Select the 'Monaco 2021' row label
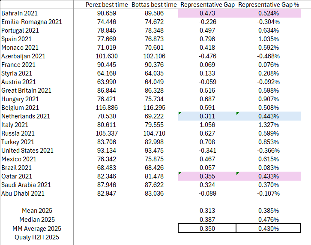 tap(20, 48)
